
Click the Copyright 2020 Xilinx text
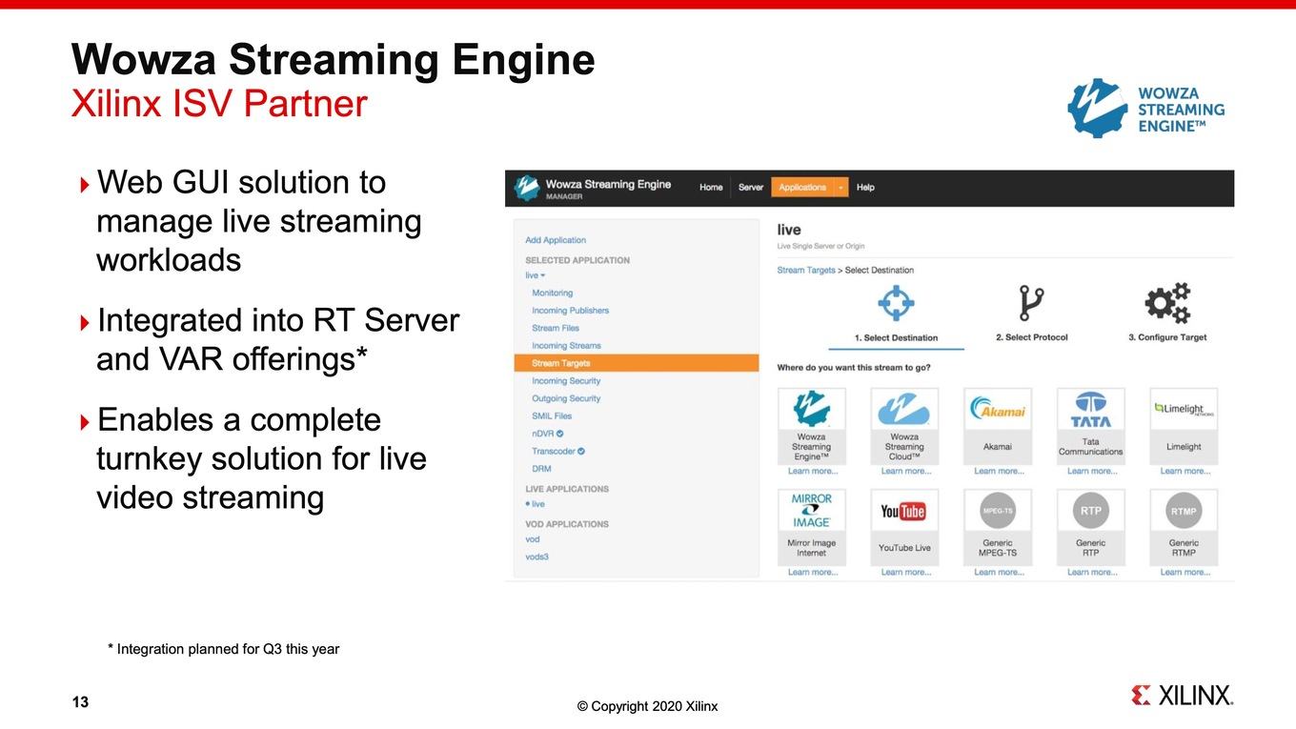coord(648,706)
